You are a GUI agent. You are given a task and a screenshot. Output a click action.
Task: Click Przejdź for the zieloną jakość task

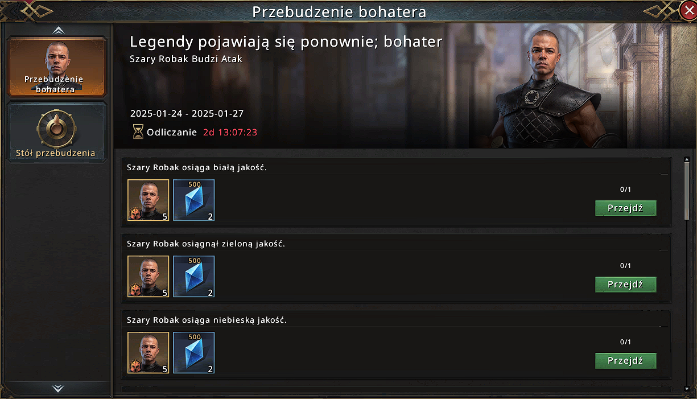(626, 285)
